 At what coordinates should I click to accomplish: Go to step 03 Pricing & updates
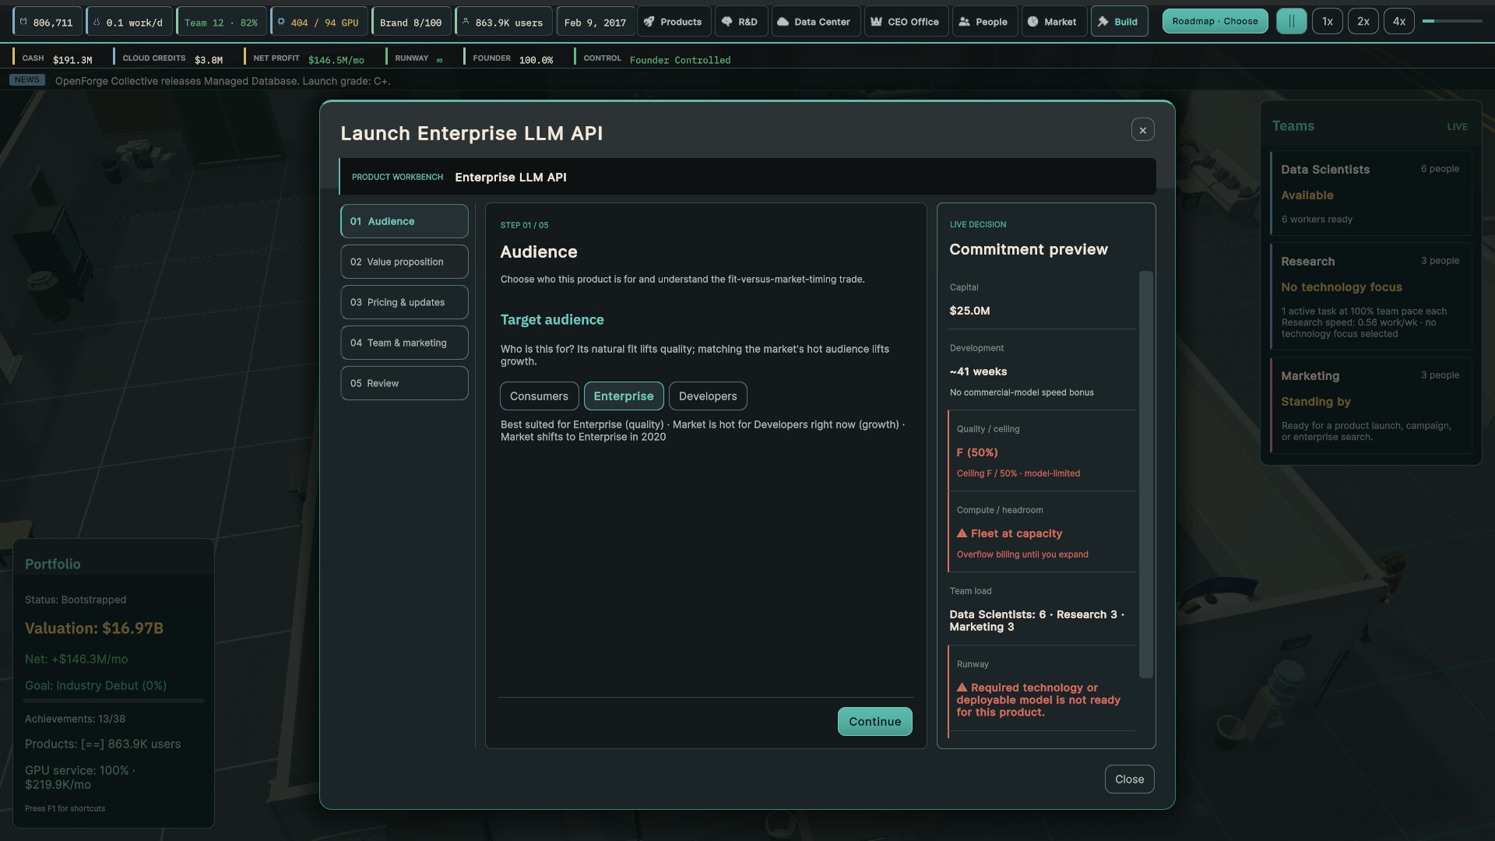404,302
